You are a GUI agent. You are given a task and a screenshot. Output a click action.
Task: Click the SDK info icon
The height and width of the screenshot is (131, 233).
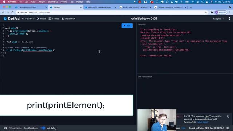tap(228, 128)
